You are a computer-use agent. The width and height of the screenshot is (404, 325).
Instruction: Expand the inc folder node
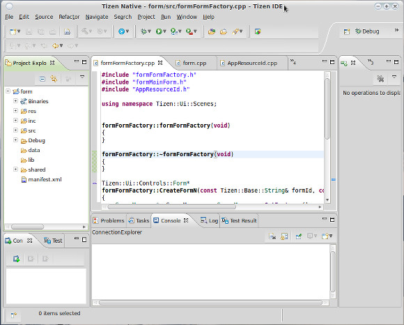click(x=15, y=121)
